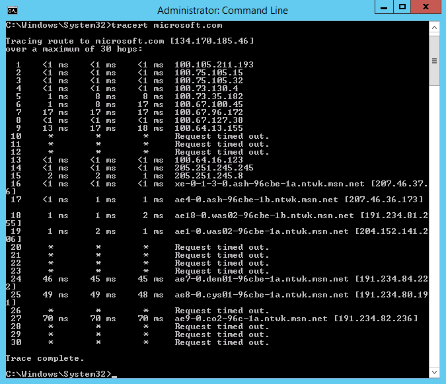Click hop 8 address '100.67.127.38'

(x=209, y=120)
